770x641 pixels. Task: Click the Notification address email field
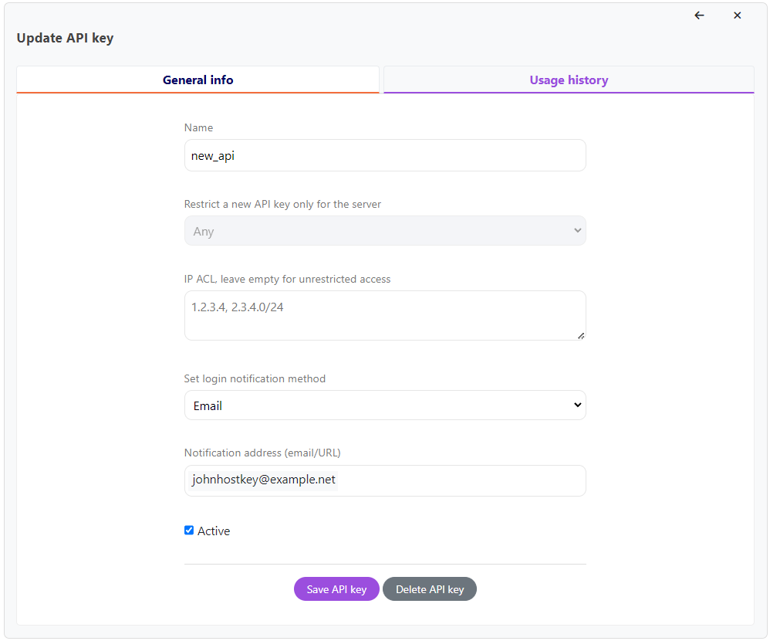coord(384,480)
